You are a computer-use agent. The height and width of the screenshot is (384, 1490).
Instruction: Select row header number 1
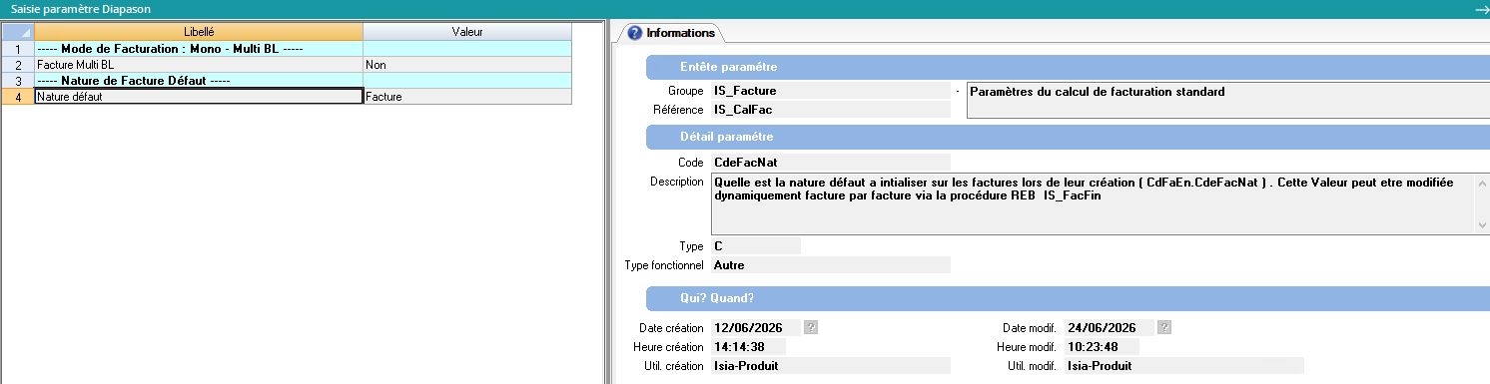click(x=17, y=48)
